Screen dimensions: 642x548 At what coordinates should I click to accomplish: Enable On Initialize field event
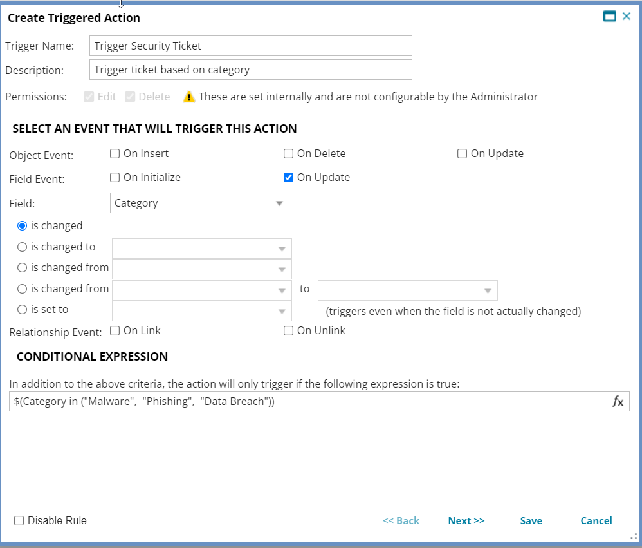pos(114,177)
